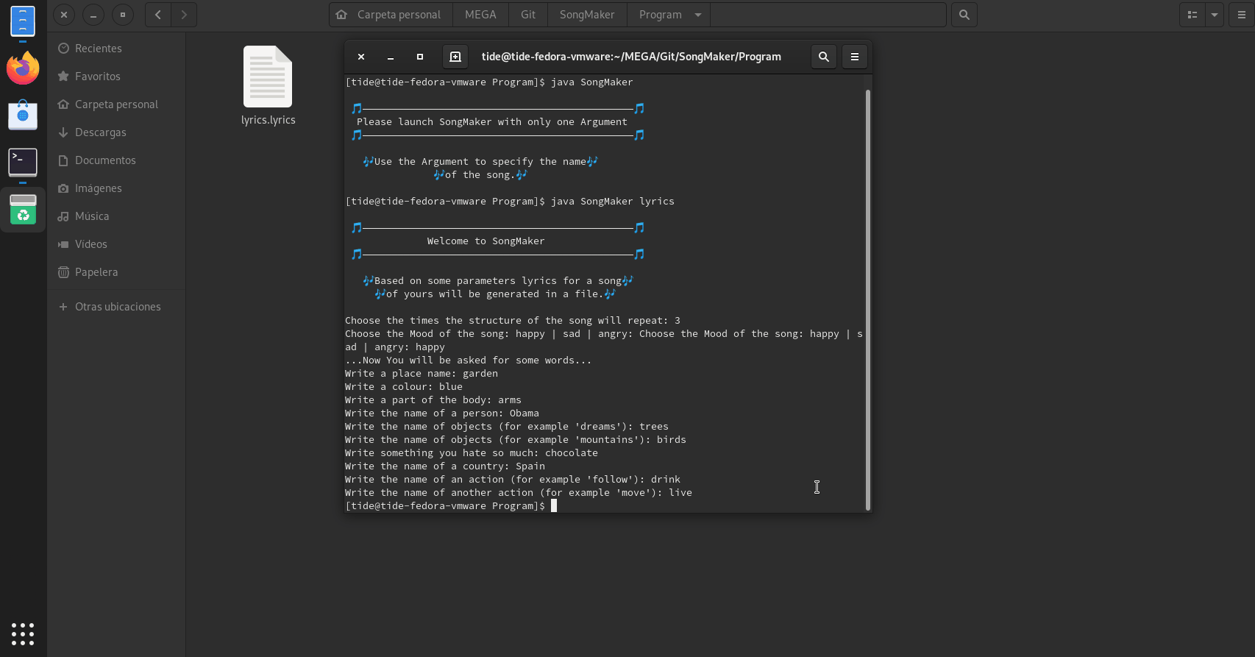Open new terminal tab
1255x657 pixels.
tap(455, 57)
